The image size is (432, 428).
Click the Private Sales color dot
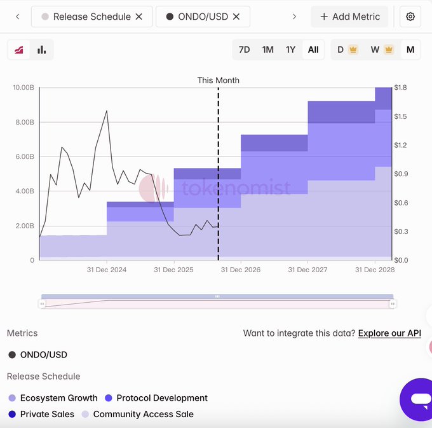(12, 414)
